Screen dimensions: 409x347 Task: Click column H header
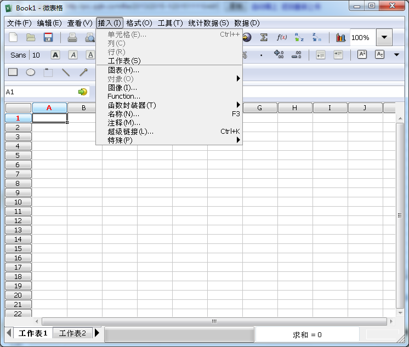pos(294,108)
